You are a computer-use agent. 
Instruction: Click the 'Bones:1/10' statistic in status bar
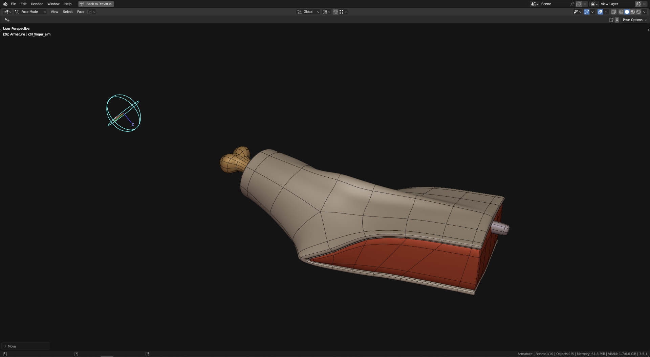coord(544,354)
